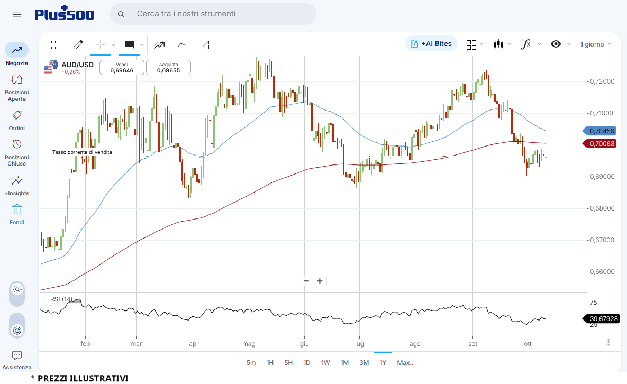Select the 5m time range
Image resolution: width=627 pixels, height=384 pixels.
[x=251, y=363]
